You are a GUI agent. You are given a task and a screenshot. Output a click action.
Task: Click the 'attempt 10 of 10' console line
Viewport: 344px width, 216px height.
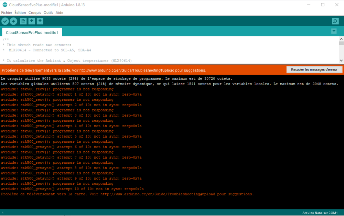tap(72, 189)
